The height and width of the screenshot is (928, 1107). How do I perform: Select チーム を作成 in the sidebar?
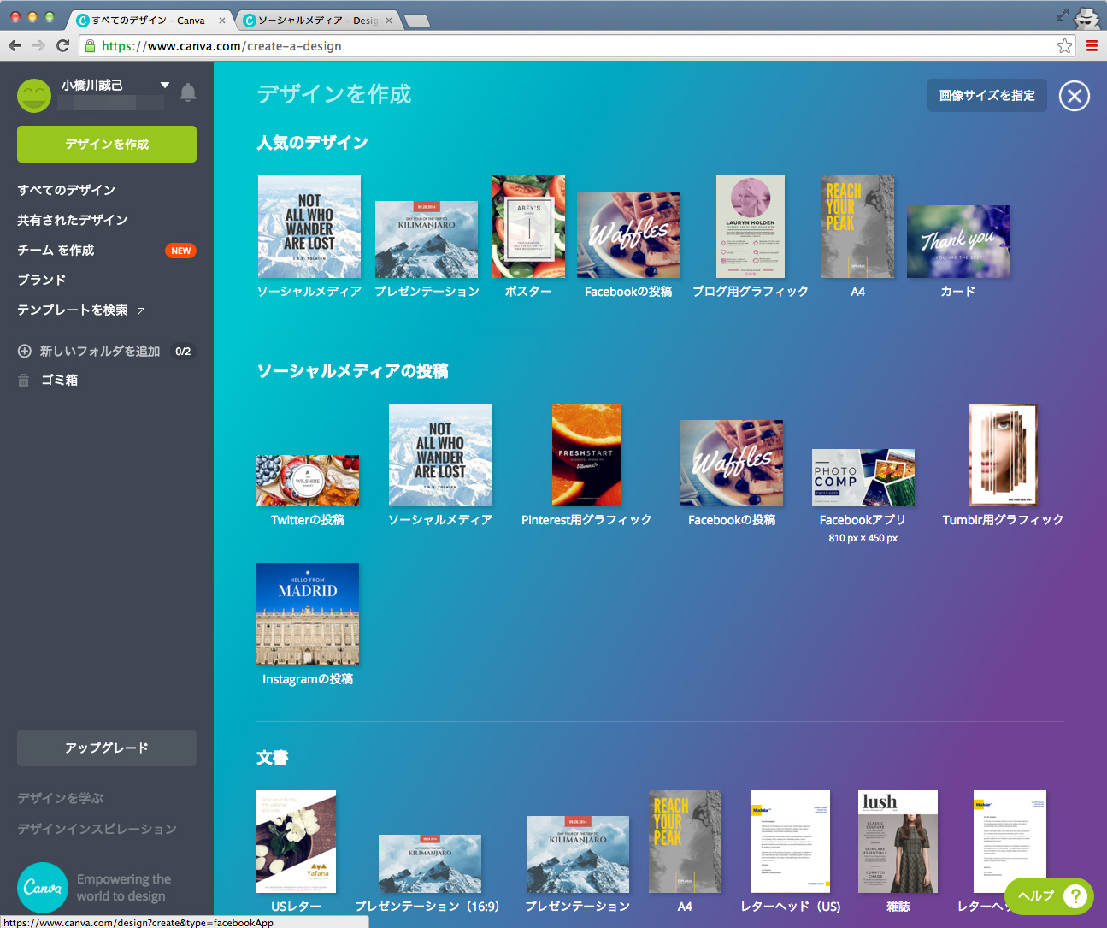[x=56, y=250]
